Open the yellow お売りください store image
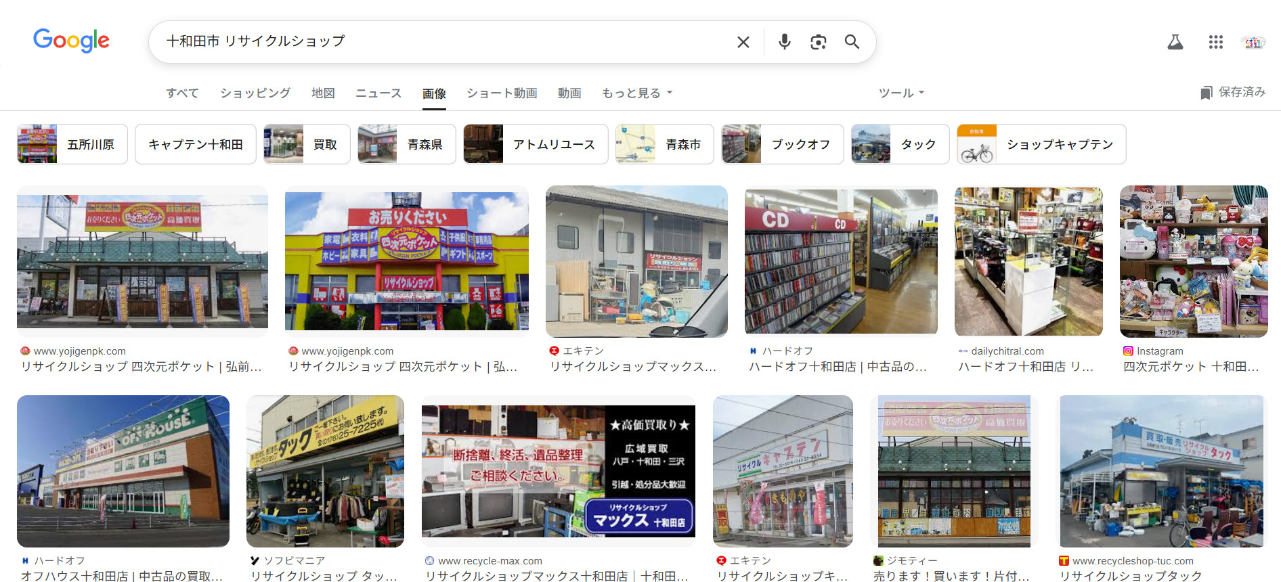 pos(407,261)
